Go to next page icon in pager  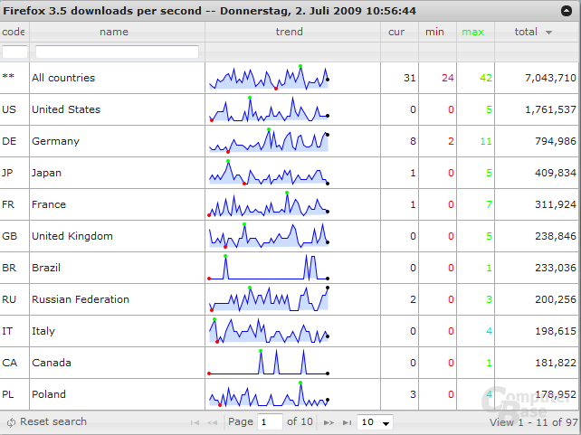click(329, 422)
